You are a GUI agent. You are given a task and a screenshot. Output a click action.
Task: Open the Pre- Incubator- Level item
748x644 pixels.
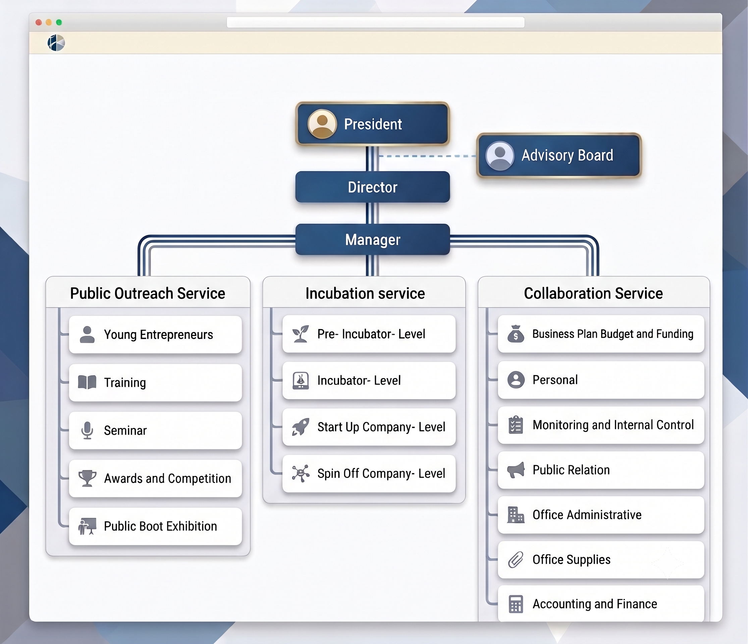369,334
